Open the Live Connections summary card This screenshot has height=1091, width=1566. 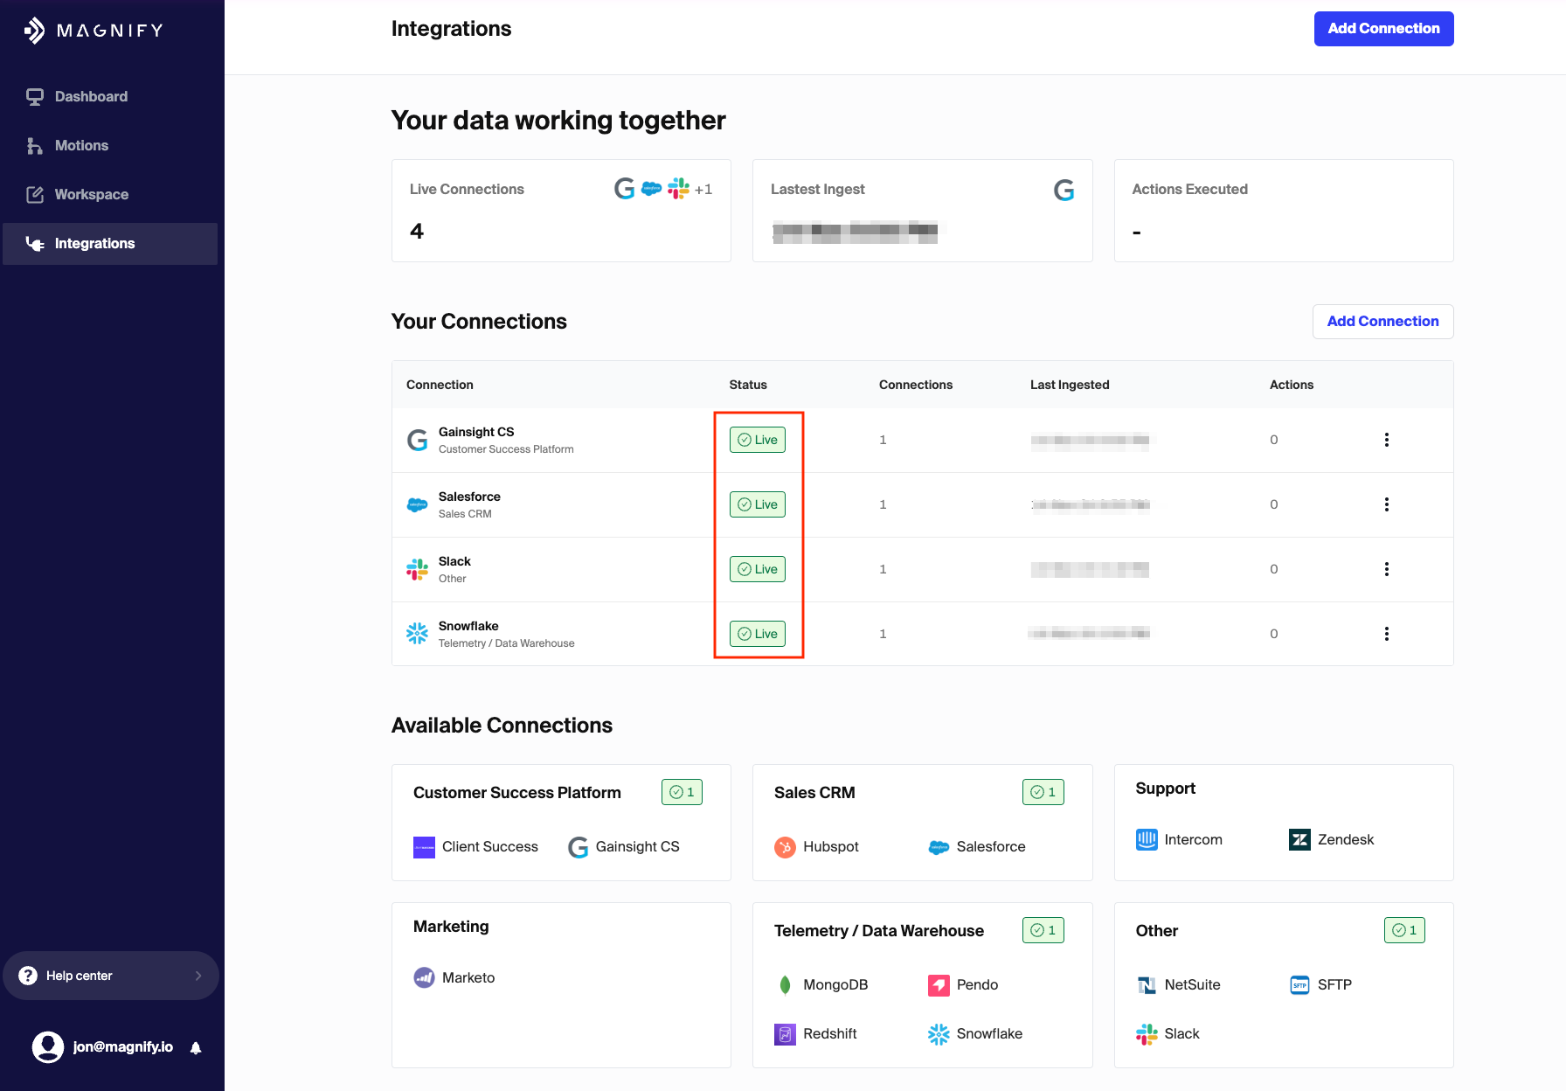pos(561,211)
